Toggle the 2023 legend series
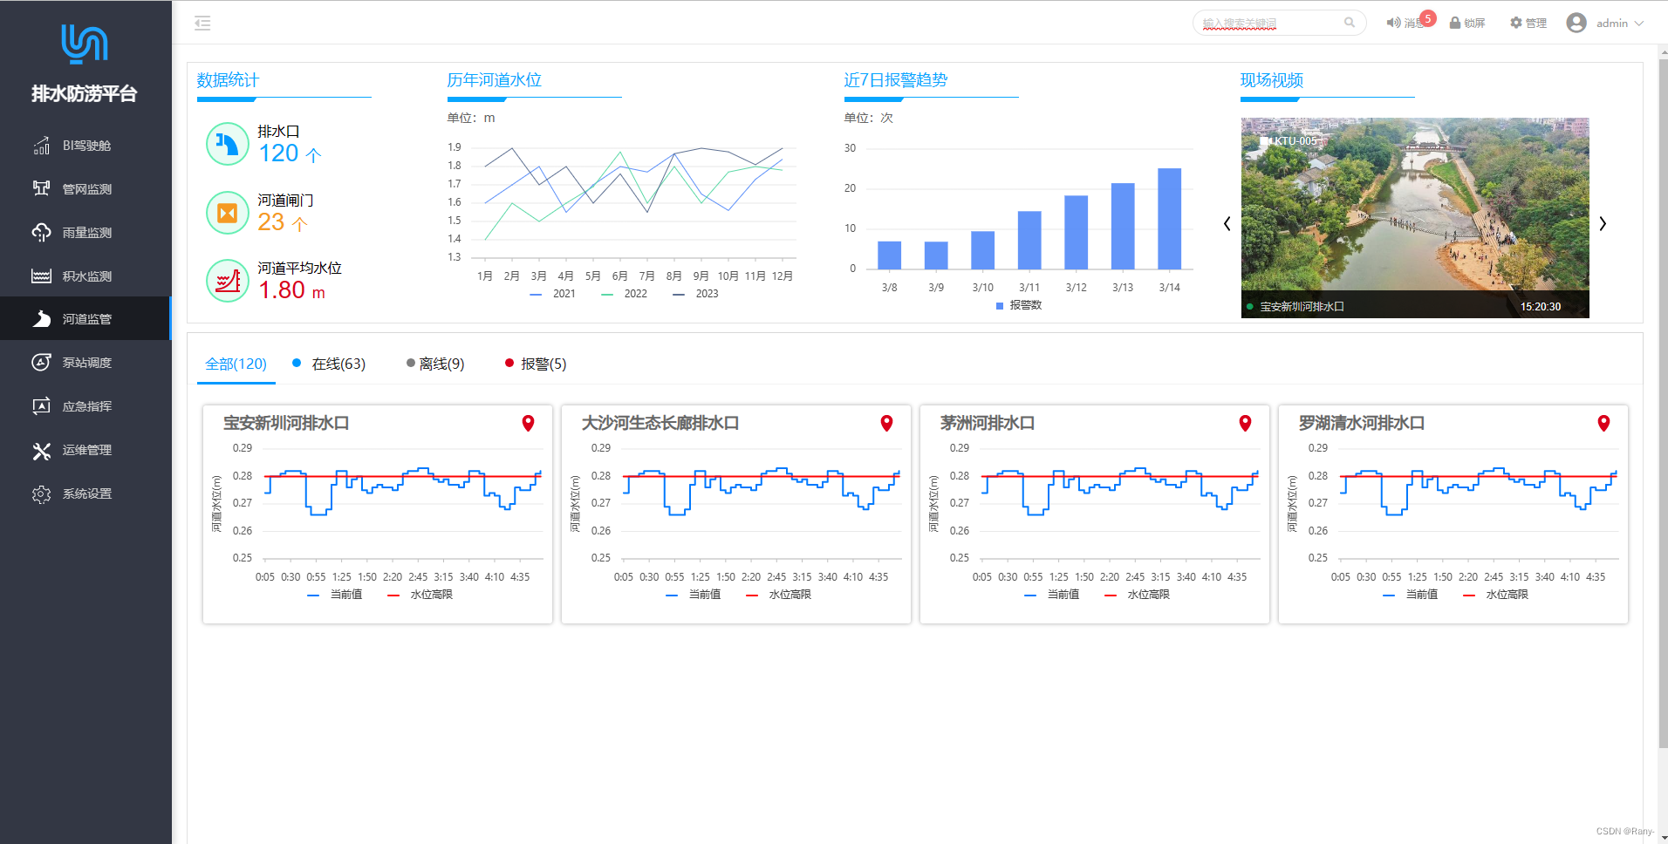This screenshot has height=844, width=1668. (x=696, y=294)
